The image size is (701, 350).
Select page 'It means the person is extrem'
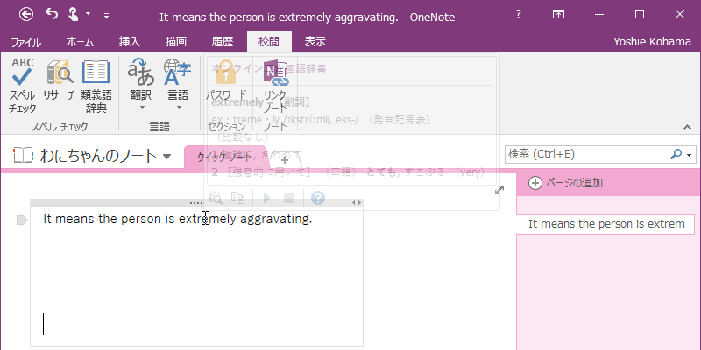point(605,224)
